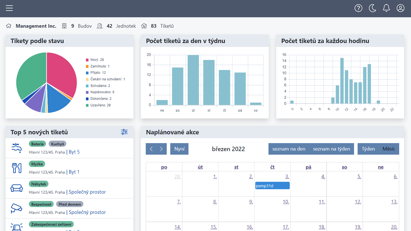This screenshot has width=411, height=231.
Task: Click the Nábytek tag
Action: 39,184
